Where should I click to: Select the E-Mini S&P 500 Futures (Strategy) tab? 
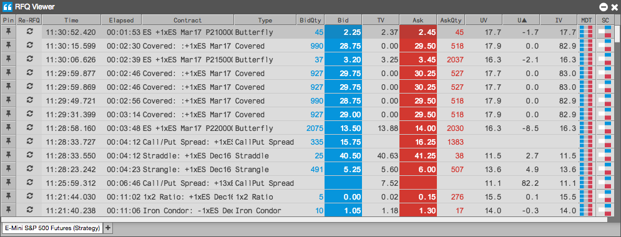tap(52, 228)
